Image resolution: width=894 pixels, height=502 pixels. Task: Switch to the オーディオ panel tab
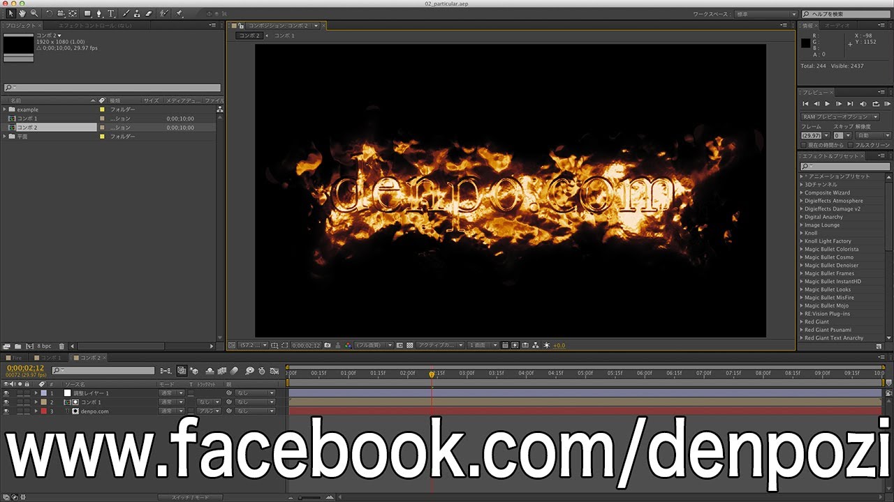837,26
